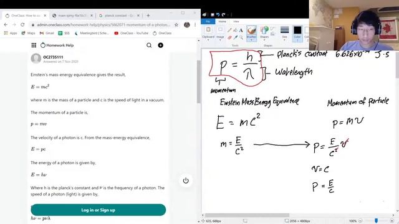Click the Size line thickness icon
The image size is (399, 224).
(x=284, y=30)
